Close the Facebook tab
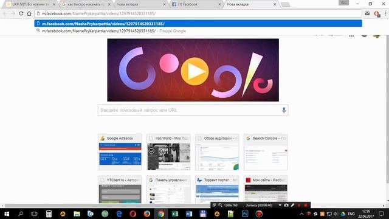This screenshot has height=219, width=389. point(219,4)
